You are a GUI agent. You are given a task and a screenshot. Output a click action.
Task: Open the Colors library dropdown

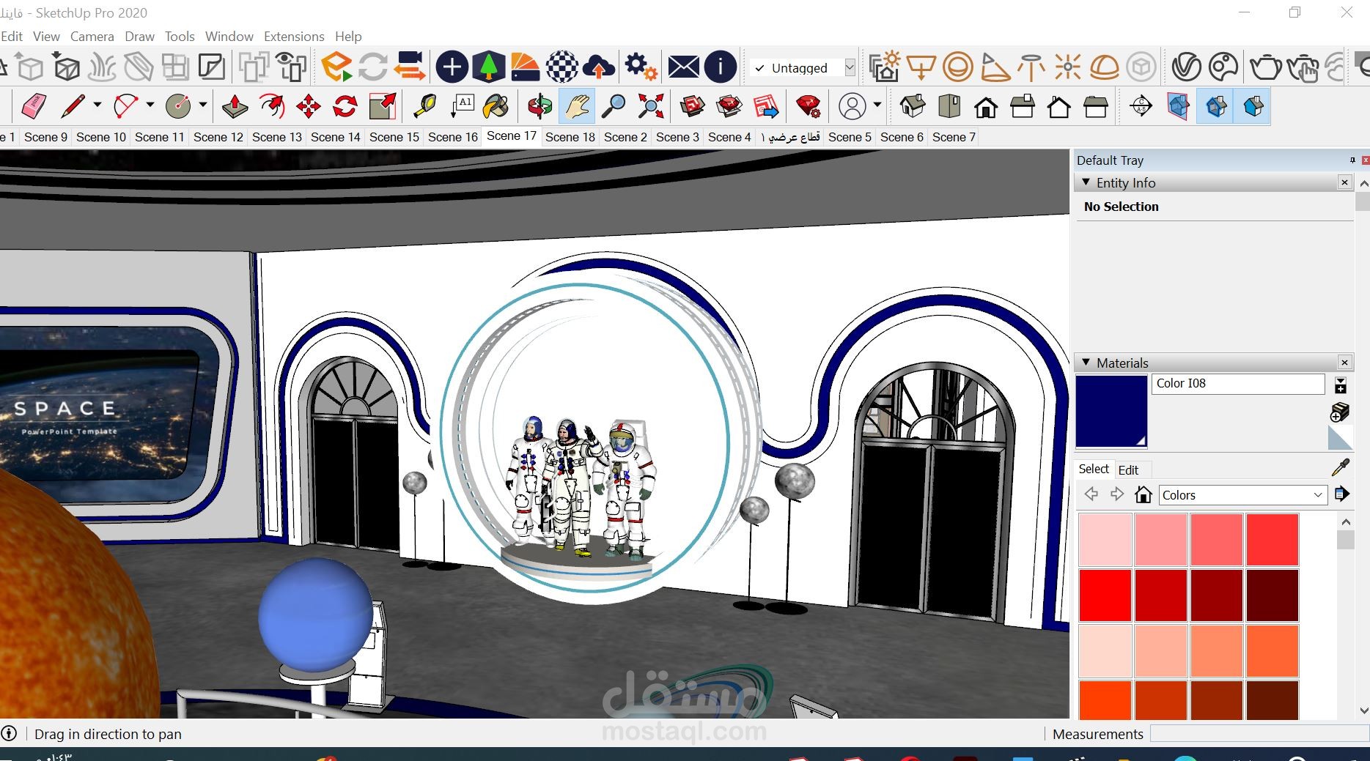click(1243, 495)
